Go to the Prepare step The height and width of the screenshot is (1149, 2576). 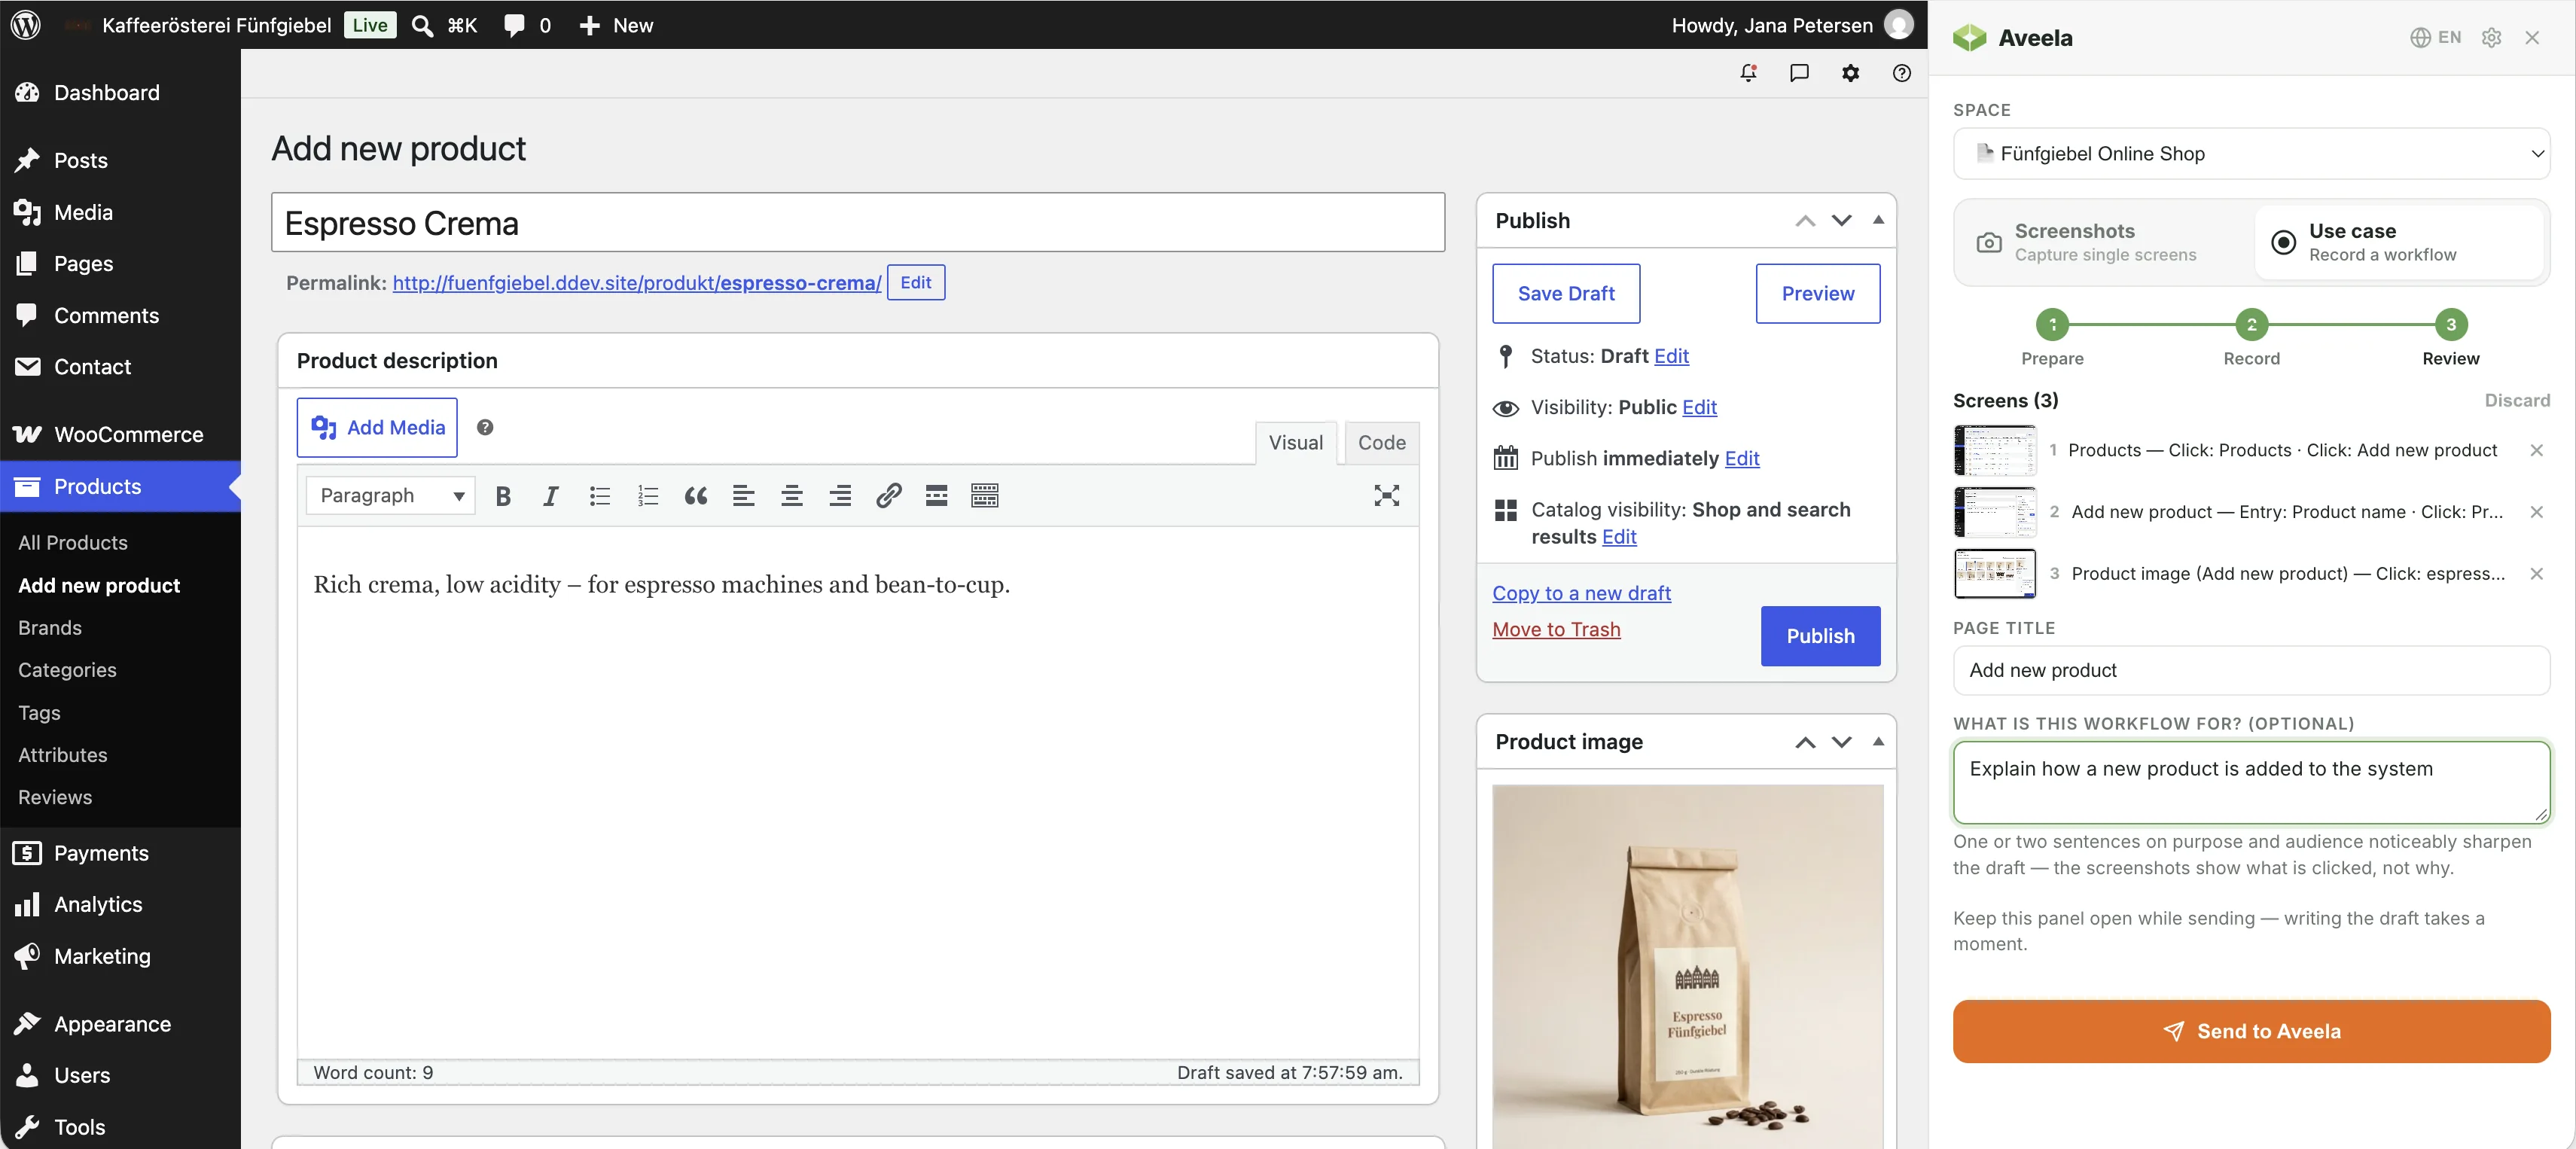[x=2052, y=338]
